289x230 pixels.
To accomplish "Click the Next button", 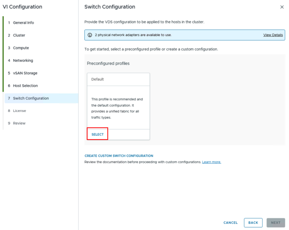I will pos(276,222).
